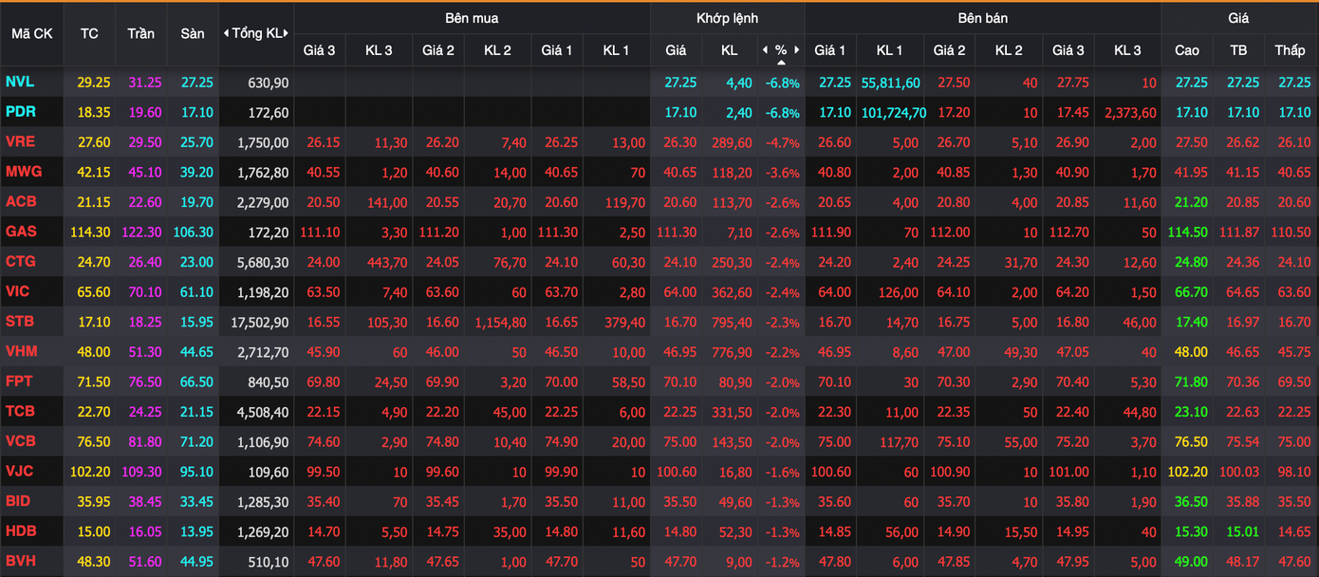Select the Bên bán header group
1319x577 pixels.
(x=982, y=18)
